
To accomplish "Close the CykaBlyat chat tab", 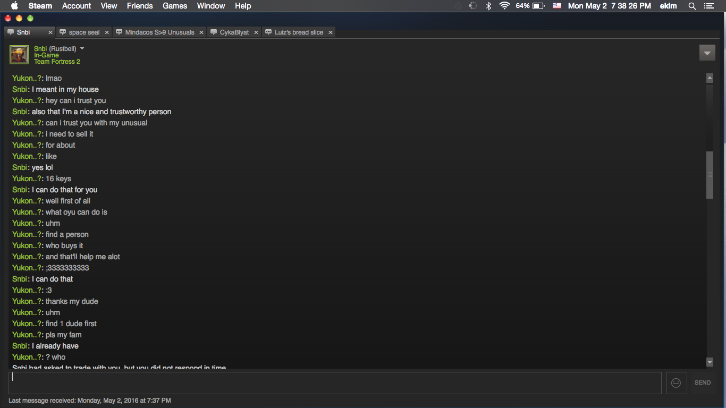I will (256, 32).
